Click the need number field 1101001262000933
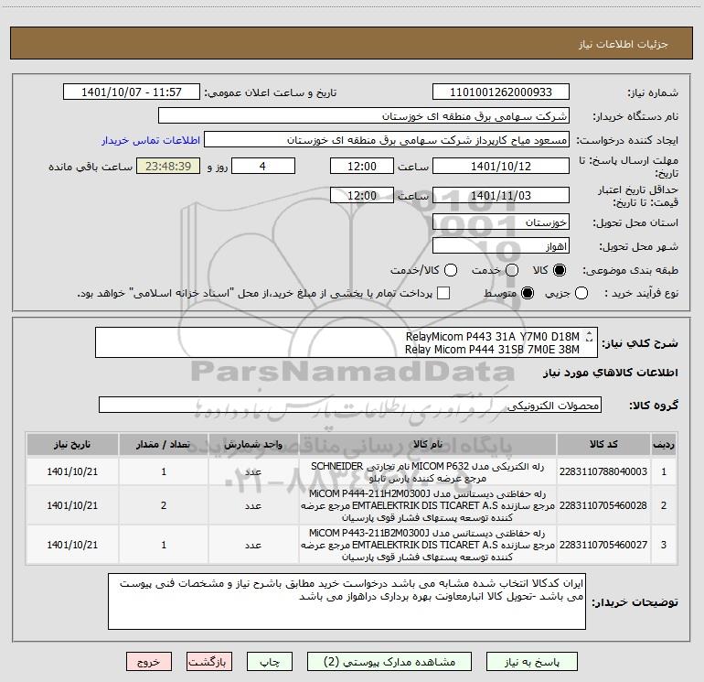 coord(501,92)
